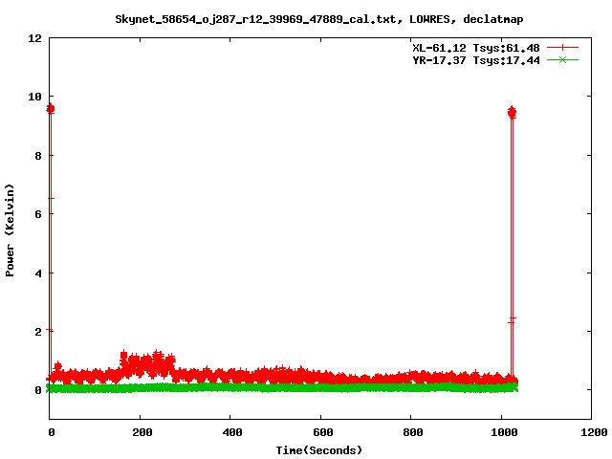Click the red legend line marker
Viewport: 612px width, 459px height.
point(562,48)
